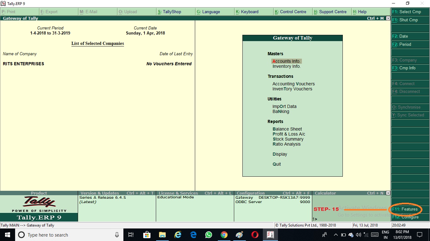The height and width of the screenshot is (241, 430).
Task: Open Inventory Vouchers under Transactions
Action: click(x=292, y=89)
